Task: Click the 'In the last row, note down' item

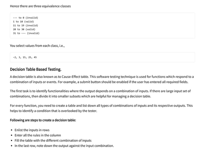Action: (x=64, y=146)
